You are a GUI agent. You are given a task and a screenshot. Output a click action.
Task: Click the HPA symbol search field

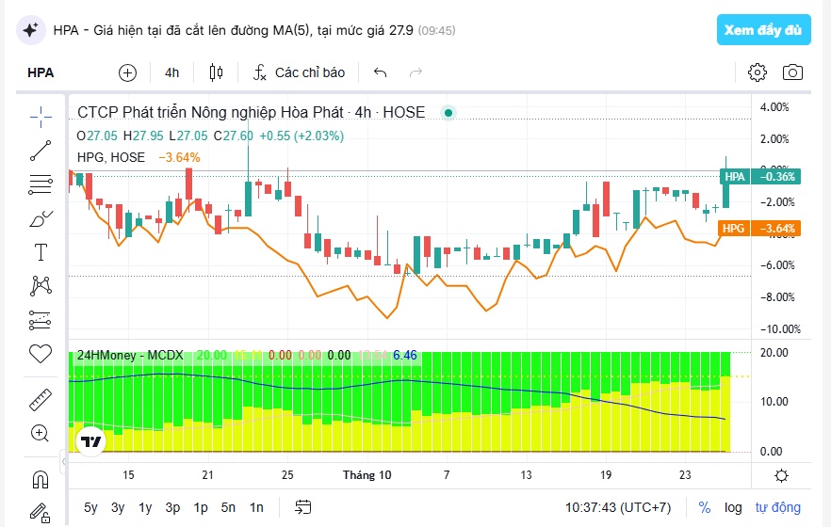click(x=41, y=72)
